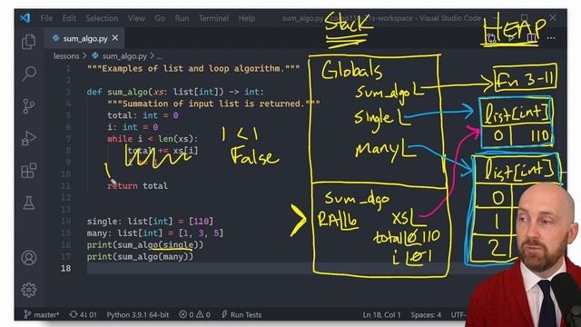Open the Run and Debug view
Screen dimensions: 581x327
pos(28,139)
